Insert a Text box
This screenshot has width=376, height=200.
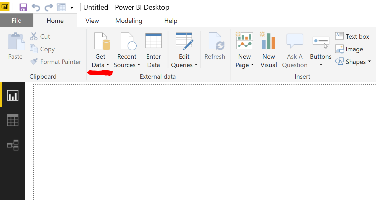tap(352, 36)
